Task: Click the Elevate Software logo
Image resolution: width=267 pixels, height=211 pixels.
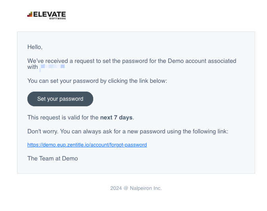Action: pos(46,16)
